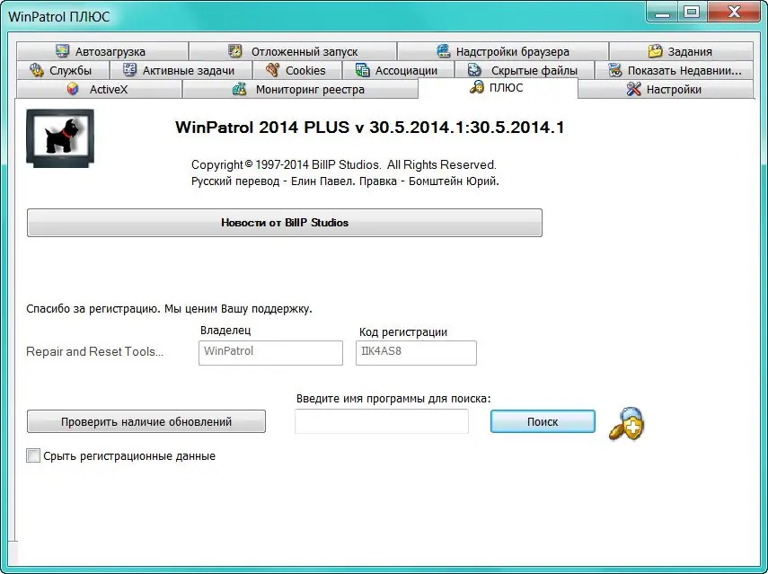Select the ПЛЮС tab
Image resolution: width=768 pixels, height=574 pixels.
pyautogui.click(x=499, y=88)
